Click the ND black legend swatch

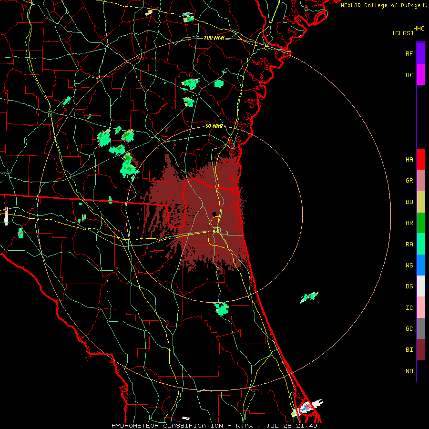pos(421,371)
